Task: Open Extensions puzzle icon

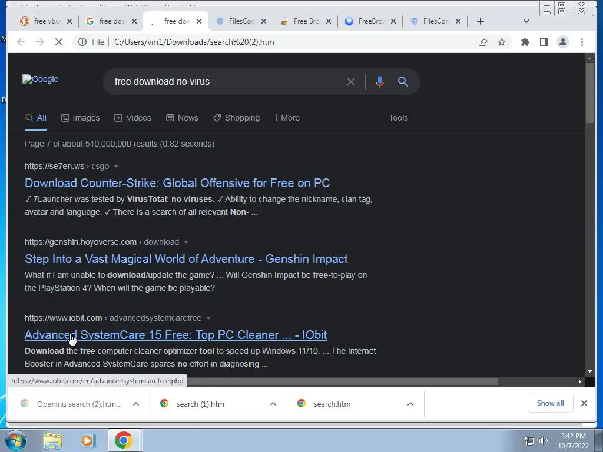Action: click(x=525, y=42)
